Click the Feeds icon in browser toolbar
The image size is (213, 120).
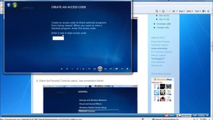pos(163,11)
